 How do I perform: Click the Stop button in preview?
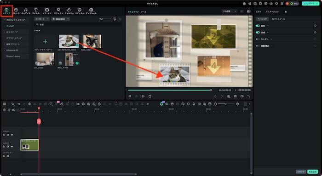pyautogui.click(x=150, y=96)
